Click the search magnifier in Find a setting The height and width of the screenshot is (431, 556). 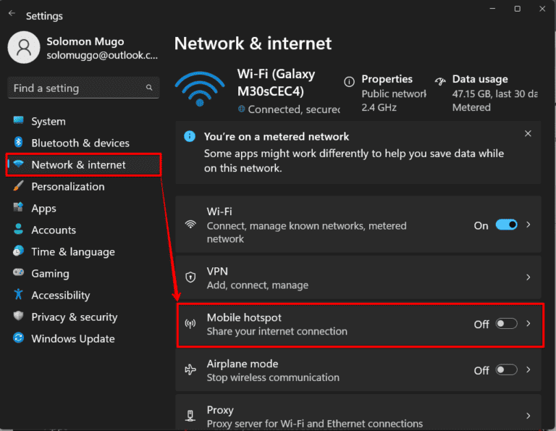click(149, 88)
